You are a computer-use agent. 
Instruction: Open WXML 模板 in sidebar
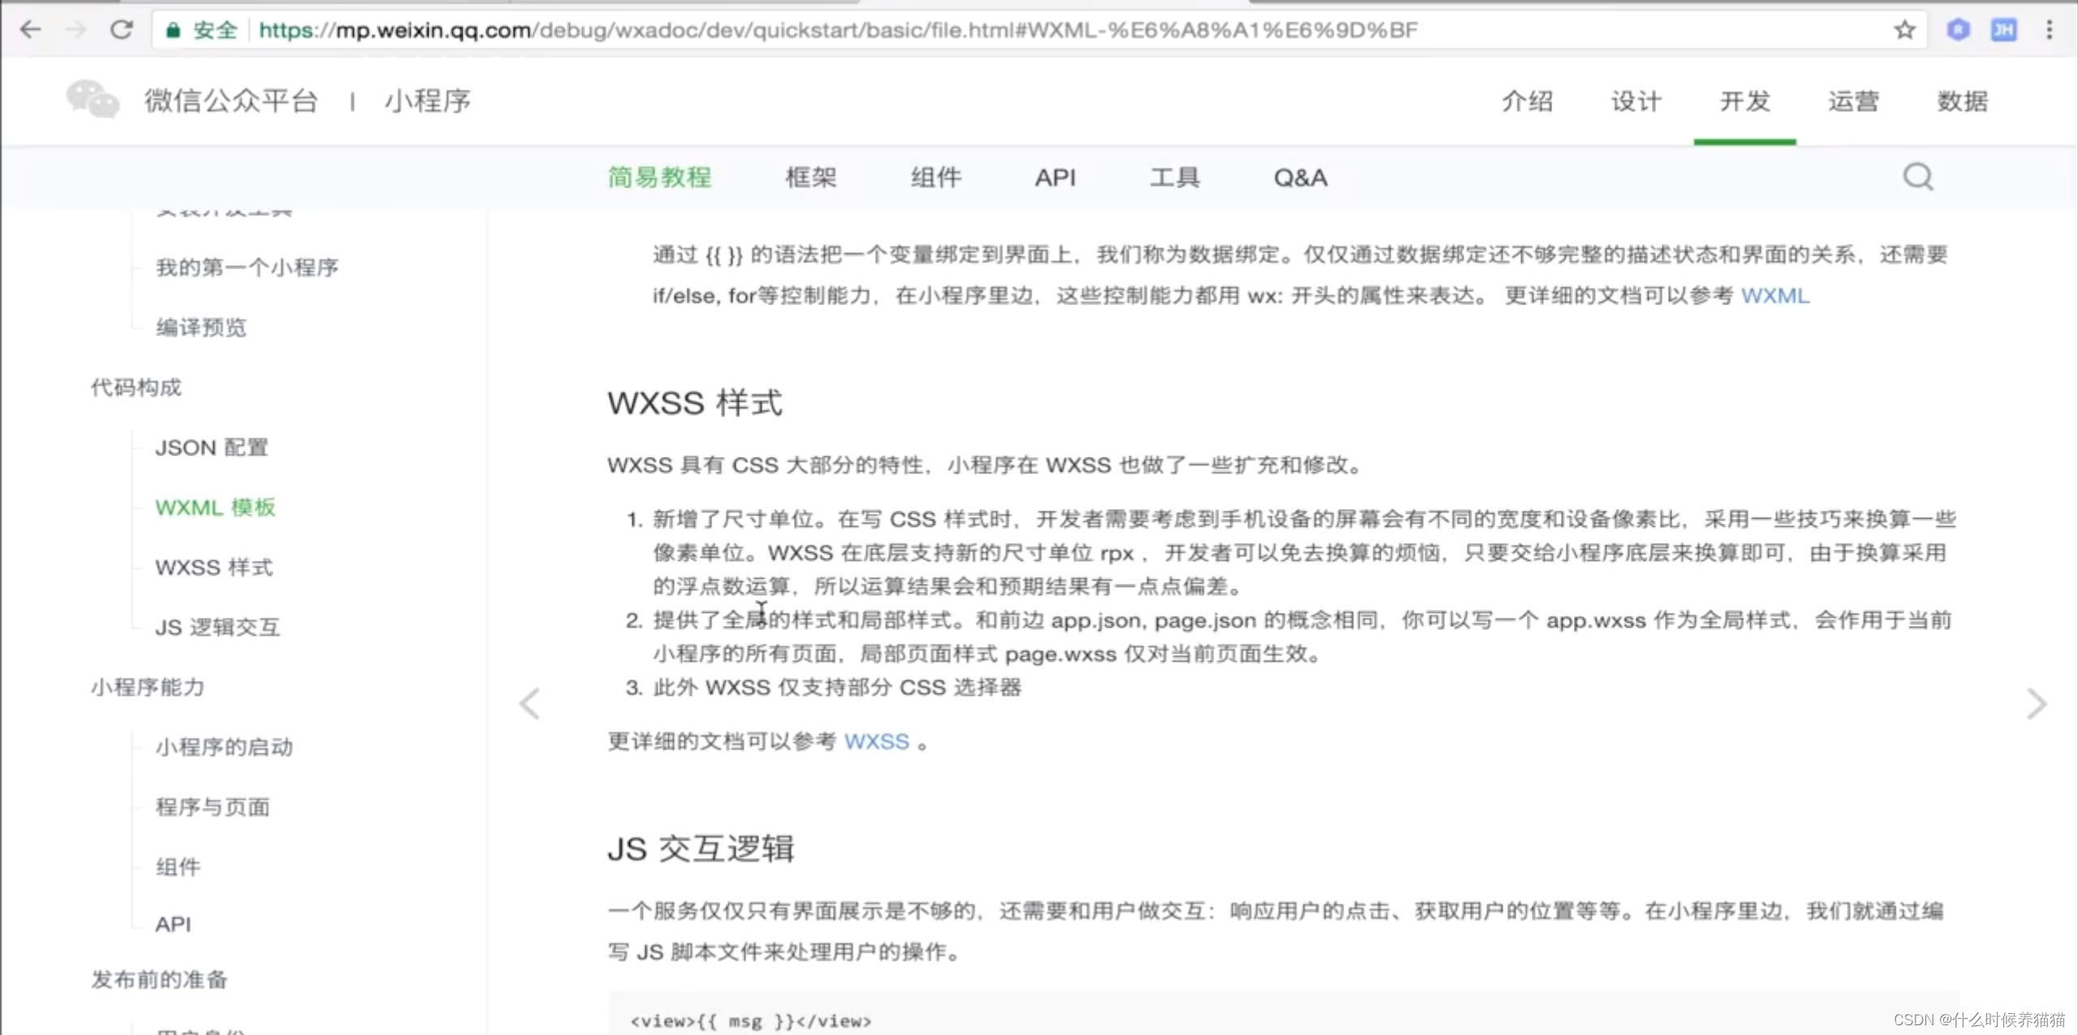click(215, 507)
